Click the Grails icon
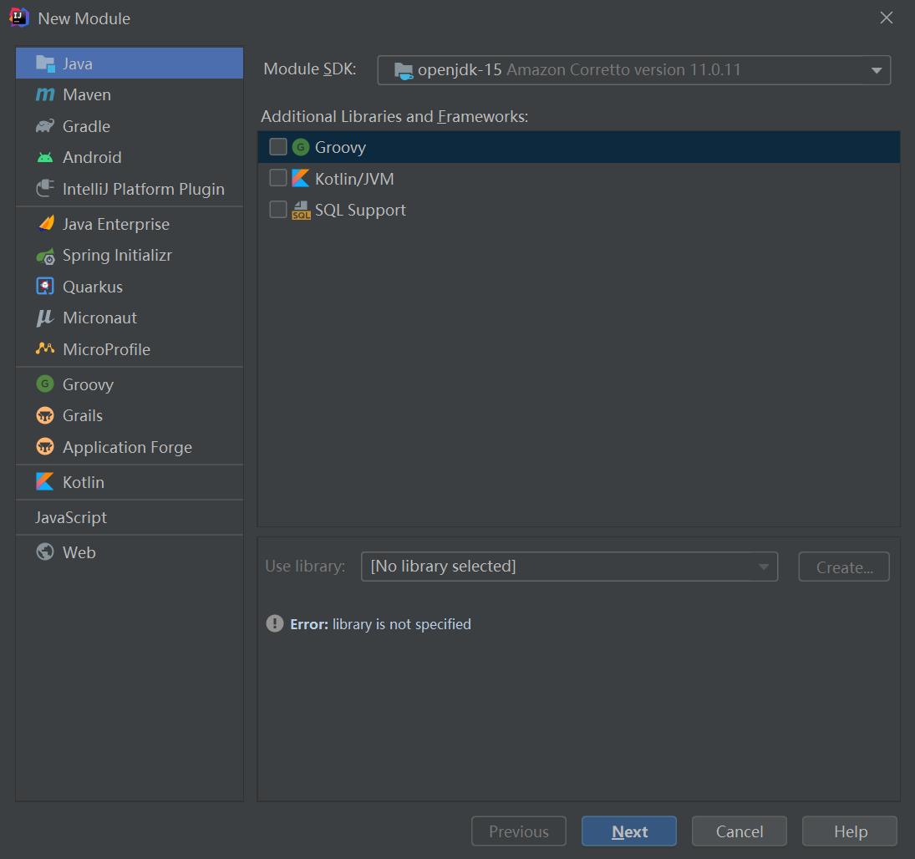 (45, 415)
